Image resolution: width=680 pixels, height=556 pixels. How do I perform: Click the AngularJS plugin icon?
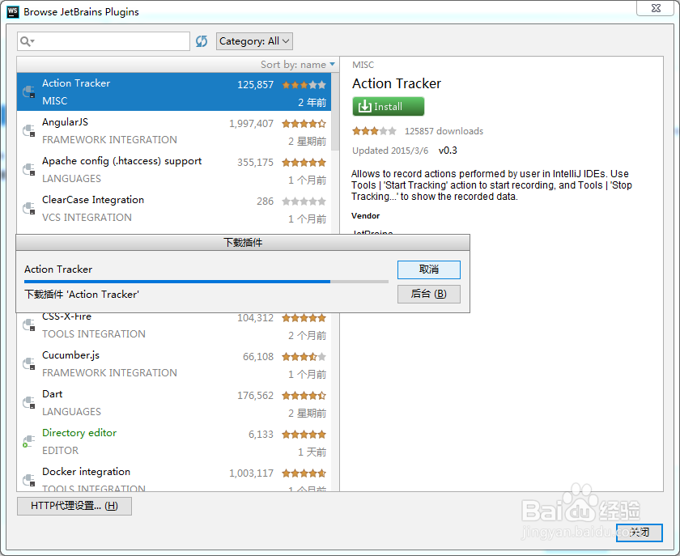tap(29, 130)
